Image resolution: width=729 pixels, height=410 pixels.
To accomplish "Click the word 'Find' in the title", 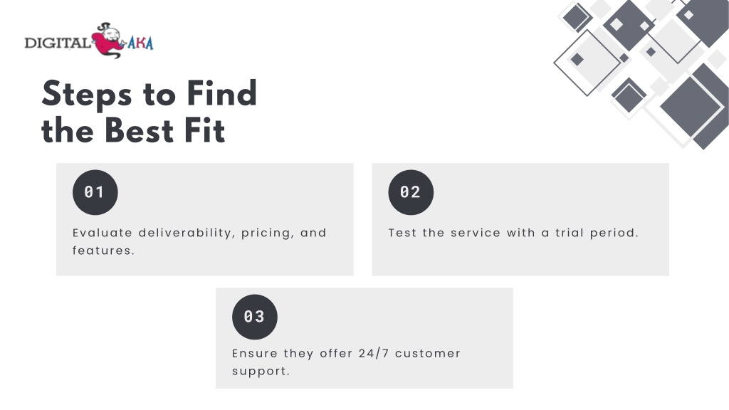I will [x=221, y=93].
